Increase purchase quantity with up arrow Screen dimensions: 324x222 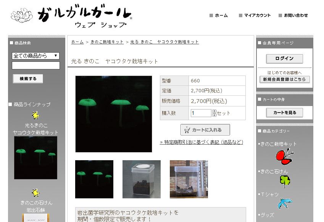click(x=214, y=111)
